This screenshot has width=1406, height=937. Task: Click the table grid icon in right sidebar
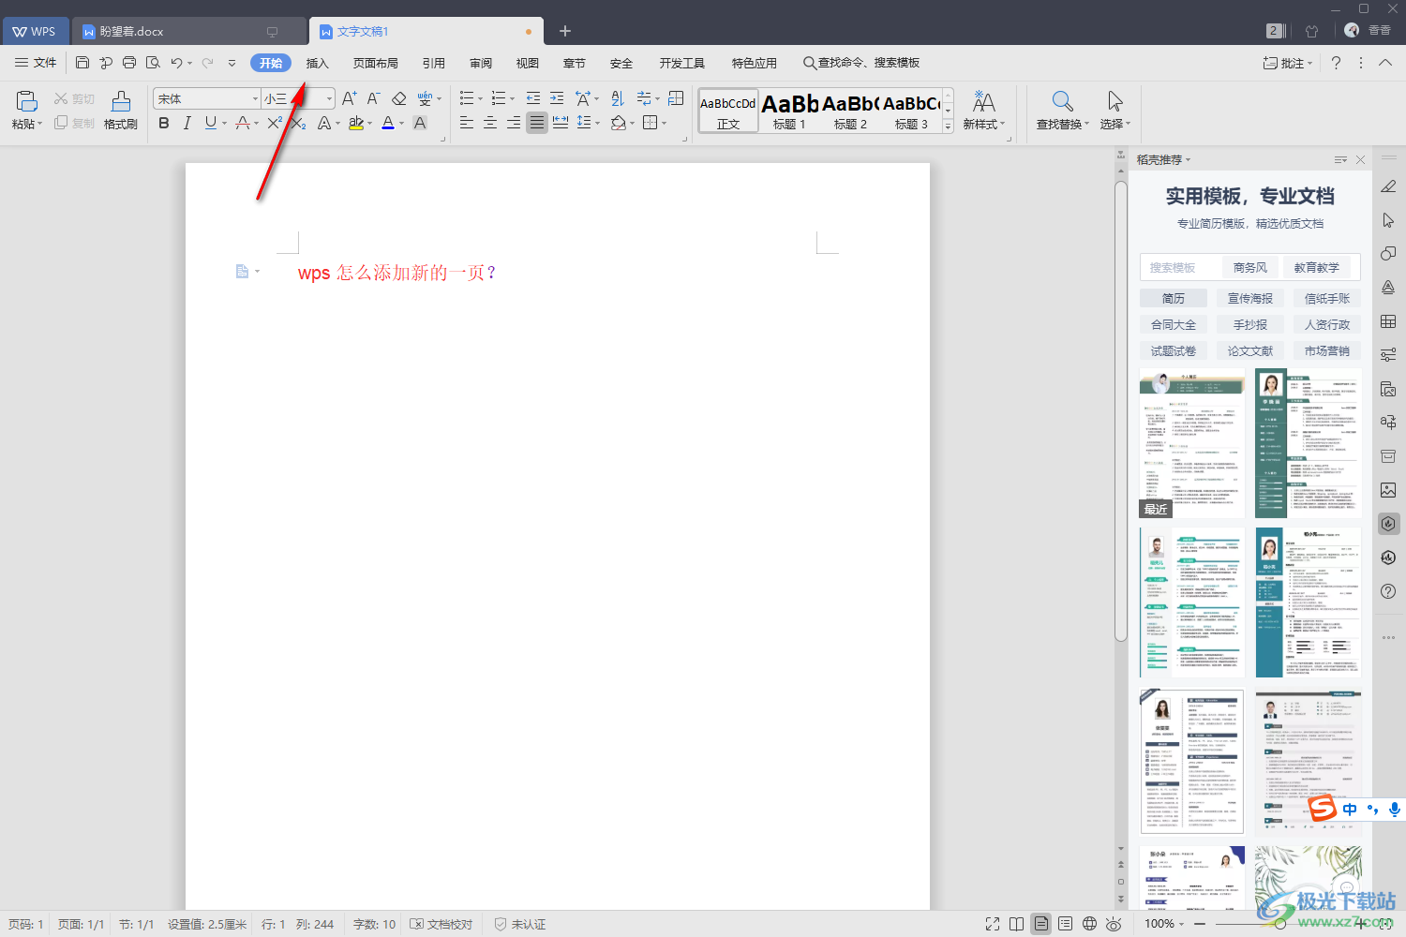(x=1388, y=321)
